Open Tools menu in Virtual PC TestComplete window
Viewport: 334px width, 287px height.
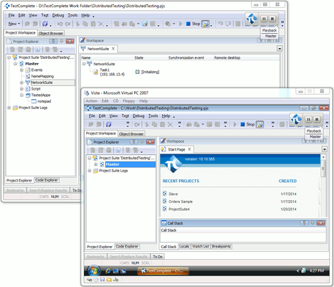153,116
